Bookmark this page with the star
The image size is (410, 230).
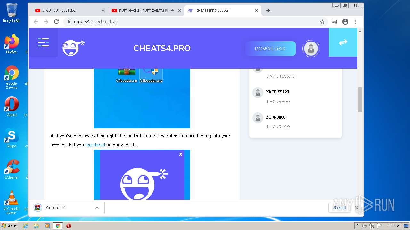[x=322, y=22]
